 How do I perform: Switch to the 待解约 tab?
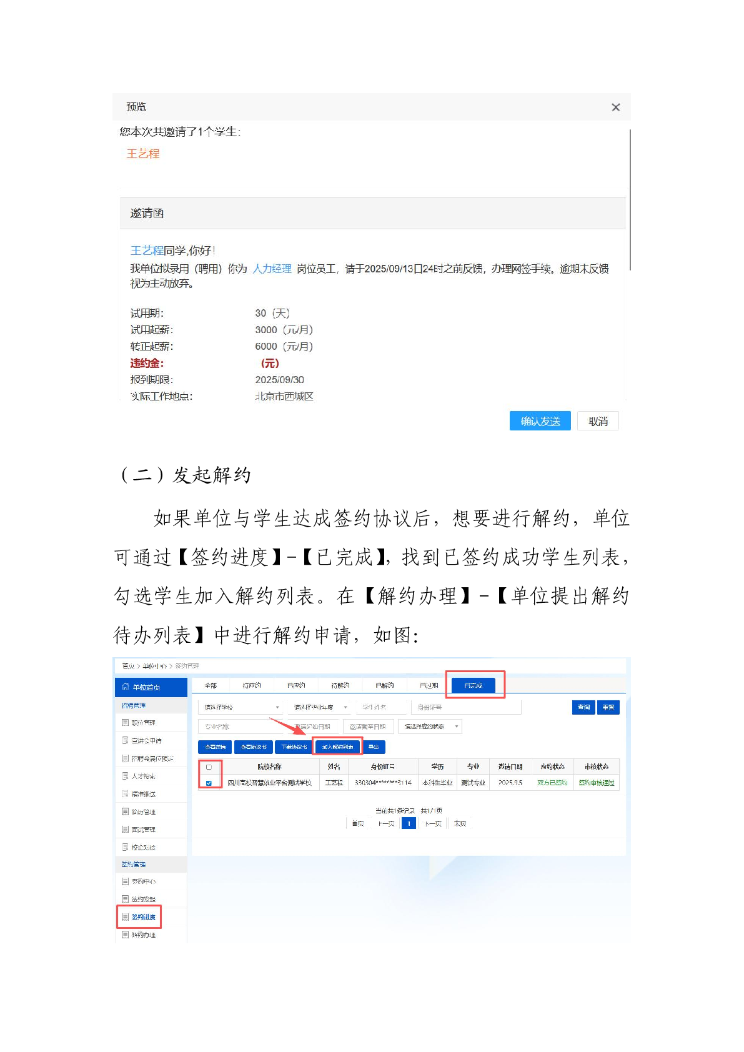coord(340,685)
